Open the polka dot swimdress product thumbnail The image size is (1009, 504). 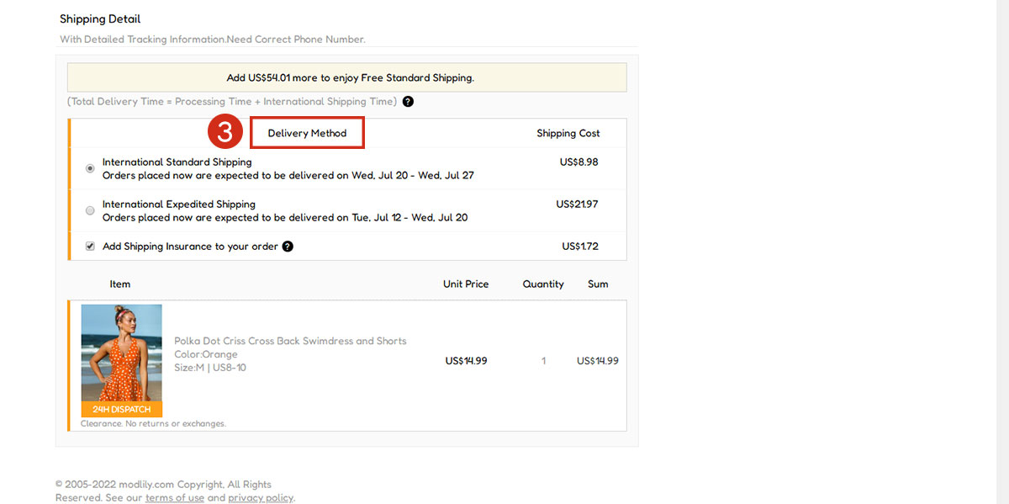(121, 353)
